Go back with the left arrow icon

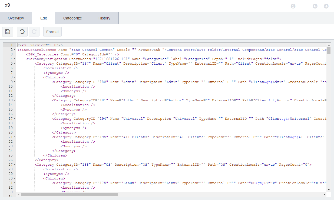click(315, 6)
